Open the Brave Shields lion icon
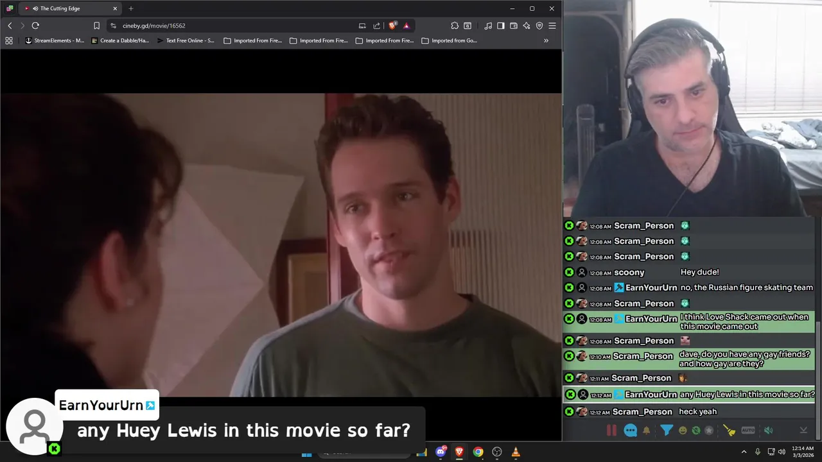Image resolution: width=822 pixels, height=462 pixels. point(392,26)
